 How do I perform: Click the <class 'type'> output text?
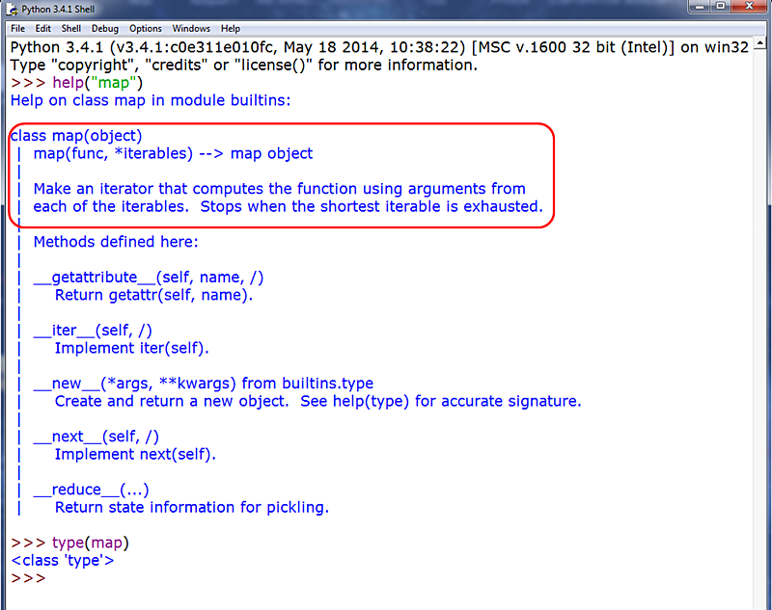pos(63,560)
